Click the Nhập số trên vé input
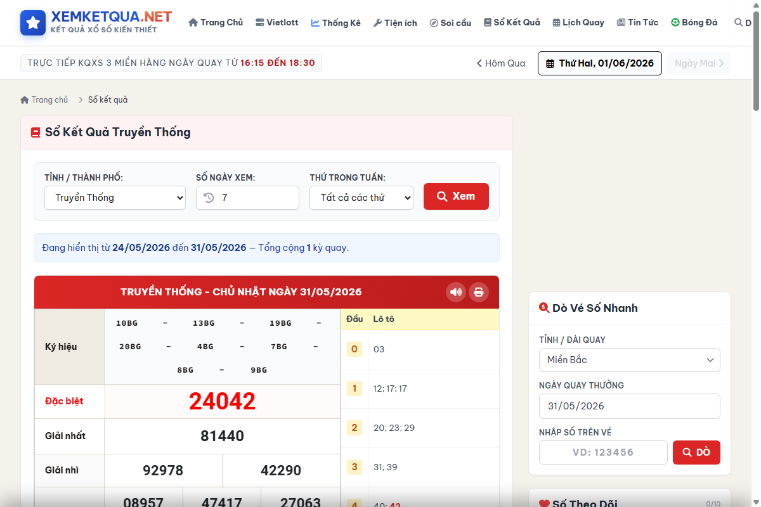This screenshot has height=507, width=761. click(x=603, y=452)
